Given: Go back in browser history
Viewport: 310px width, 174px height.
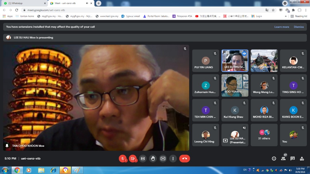Looking at the screenshot, I should pos(4,10).
